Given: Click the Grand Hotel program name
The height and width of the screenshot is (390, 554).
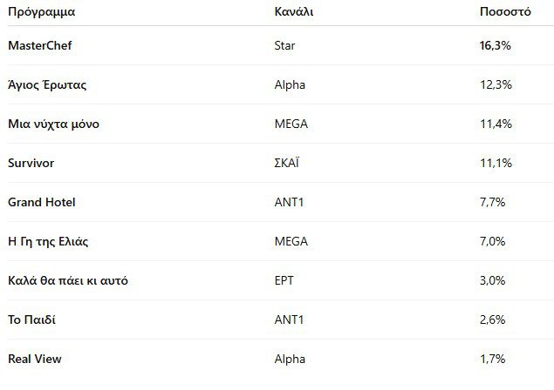Looking at the screenshot, I should pos(42,202).
